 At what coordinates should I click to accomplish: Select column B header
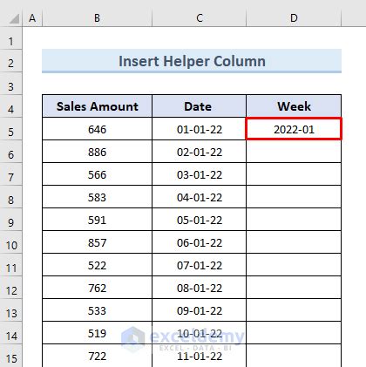point(97,18)
